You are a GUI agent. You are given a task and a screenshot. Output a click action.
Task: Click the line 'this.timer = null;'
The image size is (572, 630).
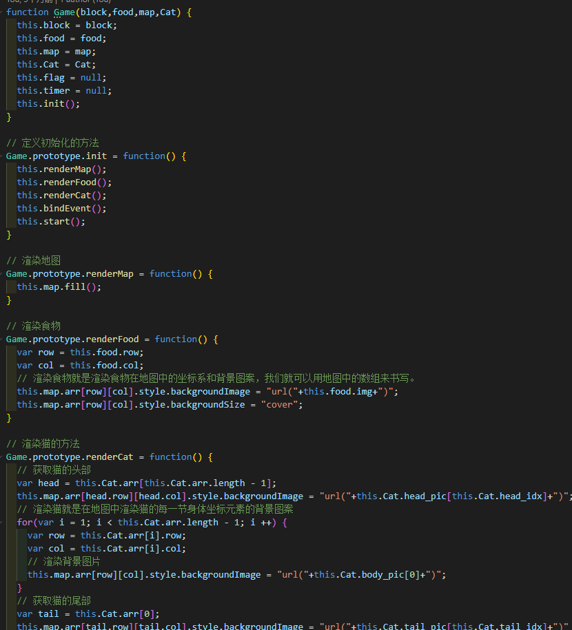pyautogui.click(x=64, y=90)
